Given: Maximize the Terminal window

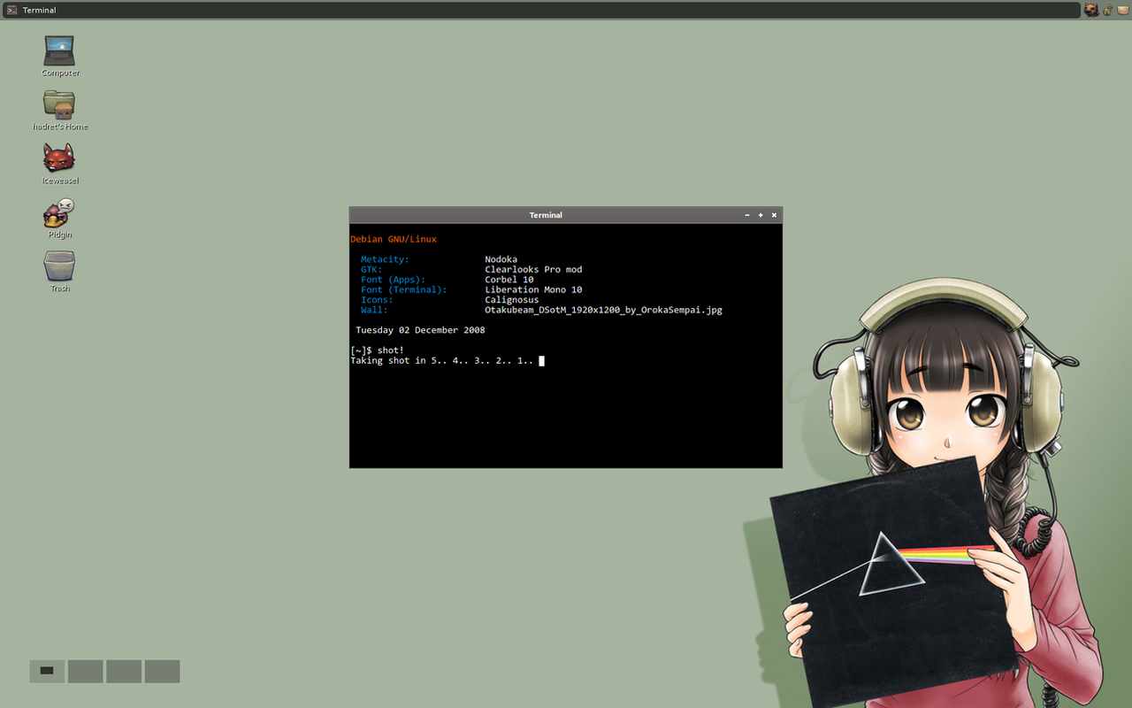Looking at the screenshot, I should point(761,215).
